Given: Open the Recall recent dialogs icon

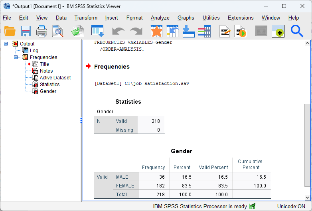Looking at the screenshot, I should [x=97, y=31].
